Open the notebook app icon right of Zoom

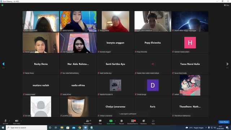[x=91, y=127]
